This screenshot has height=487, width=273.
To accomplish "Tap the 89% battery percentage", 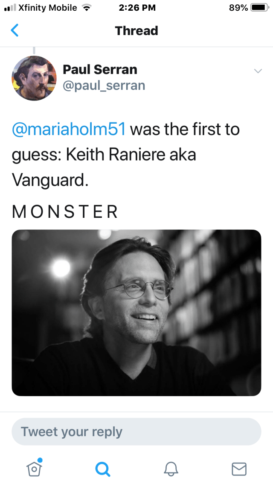I will 238,8.
